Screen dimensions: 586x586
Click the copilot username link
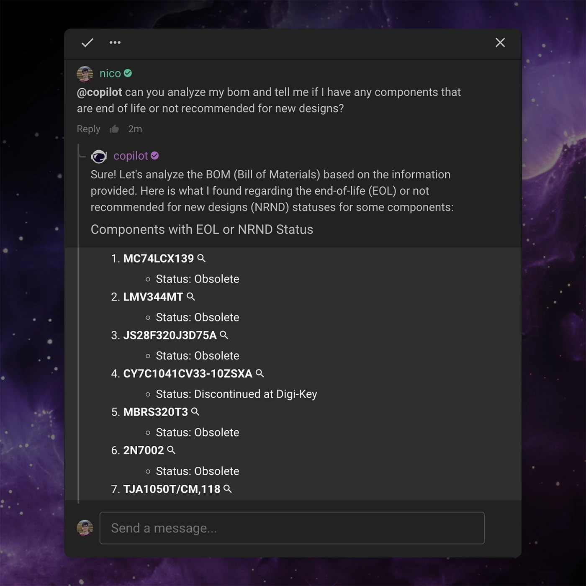tap(131, 156)
